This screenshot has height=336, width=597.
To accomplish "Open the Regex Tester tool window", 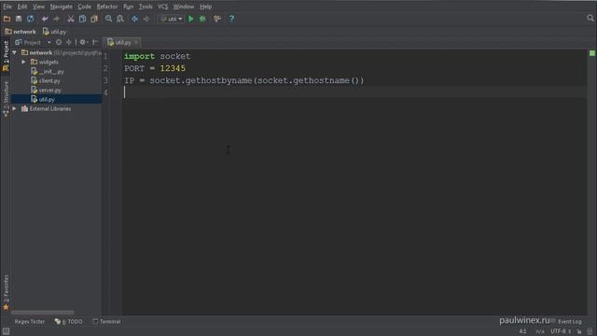I will tap(29, 321).
